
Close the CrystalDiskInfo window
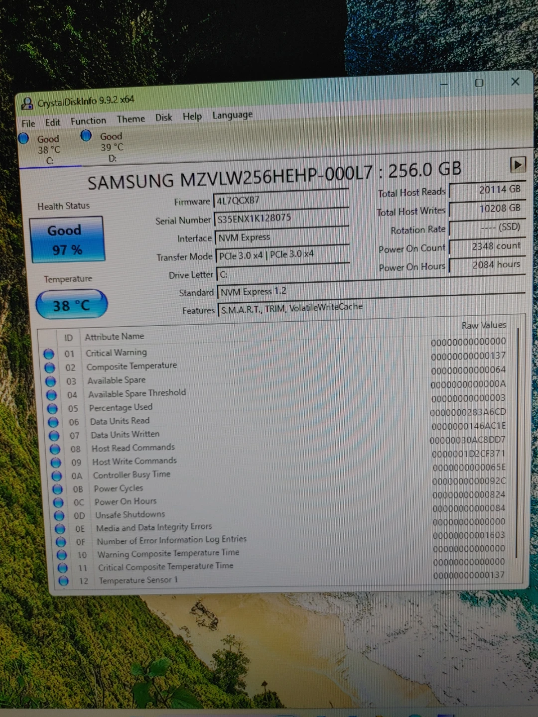(515, 81)
